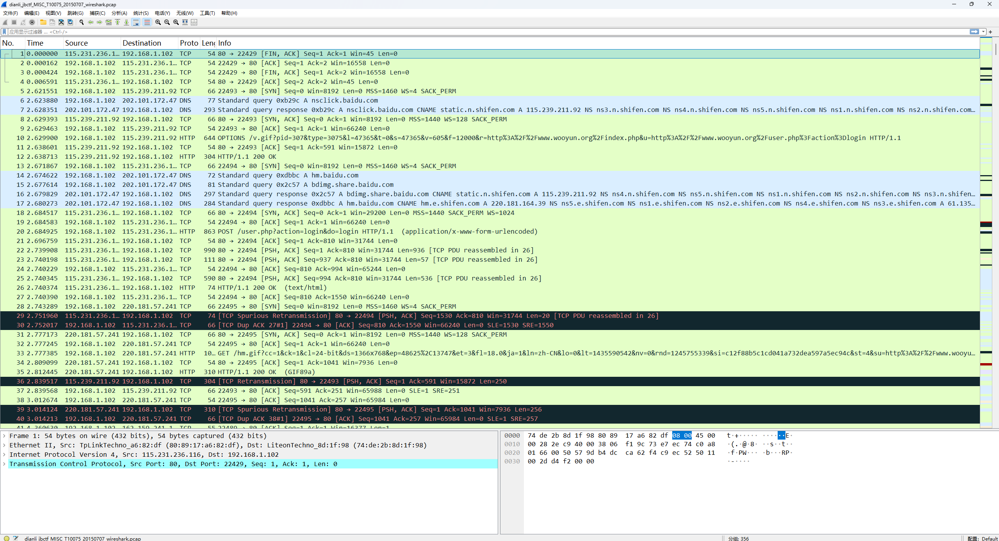Expand the Ethernet II packet detail entry
This screenshot has height=541, width=999.
click(4, 445)
